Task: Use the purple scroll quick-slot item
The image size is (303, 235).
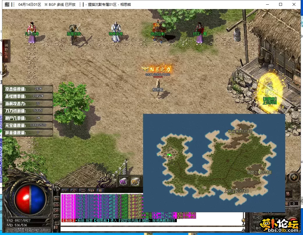Action: pyautogui.click(x=123, y=181)
